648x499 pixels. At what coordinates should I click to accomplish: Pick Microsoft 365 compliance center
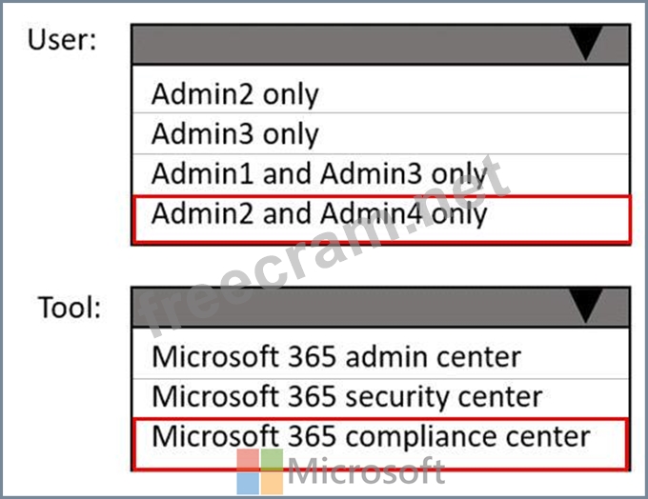[x=372, y=436]
